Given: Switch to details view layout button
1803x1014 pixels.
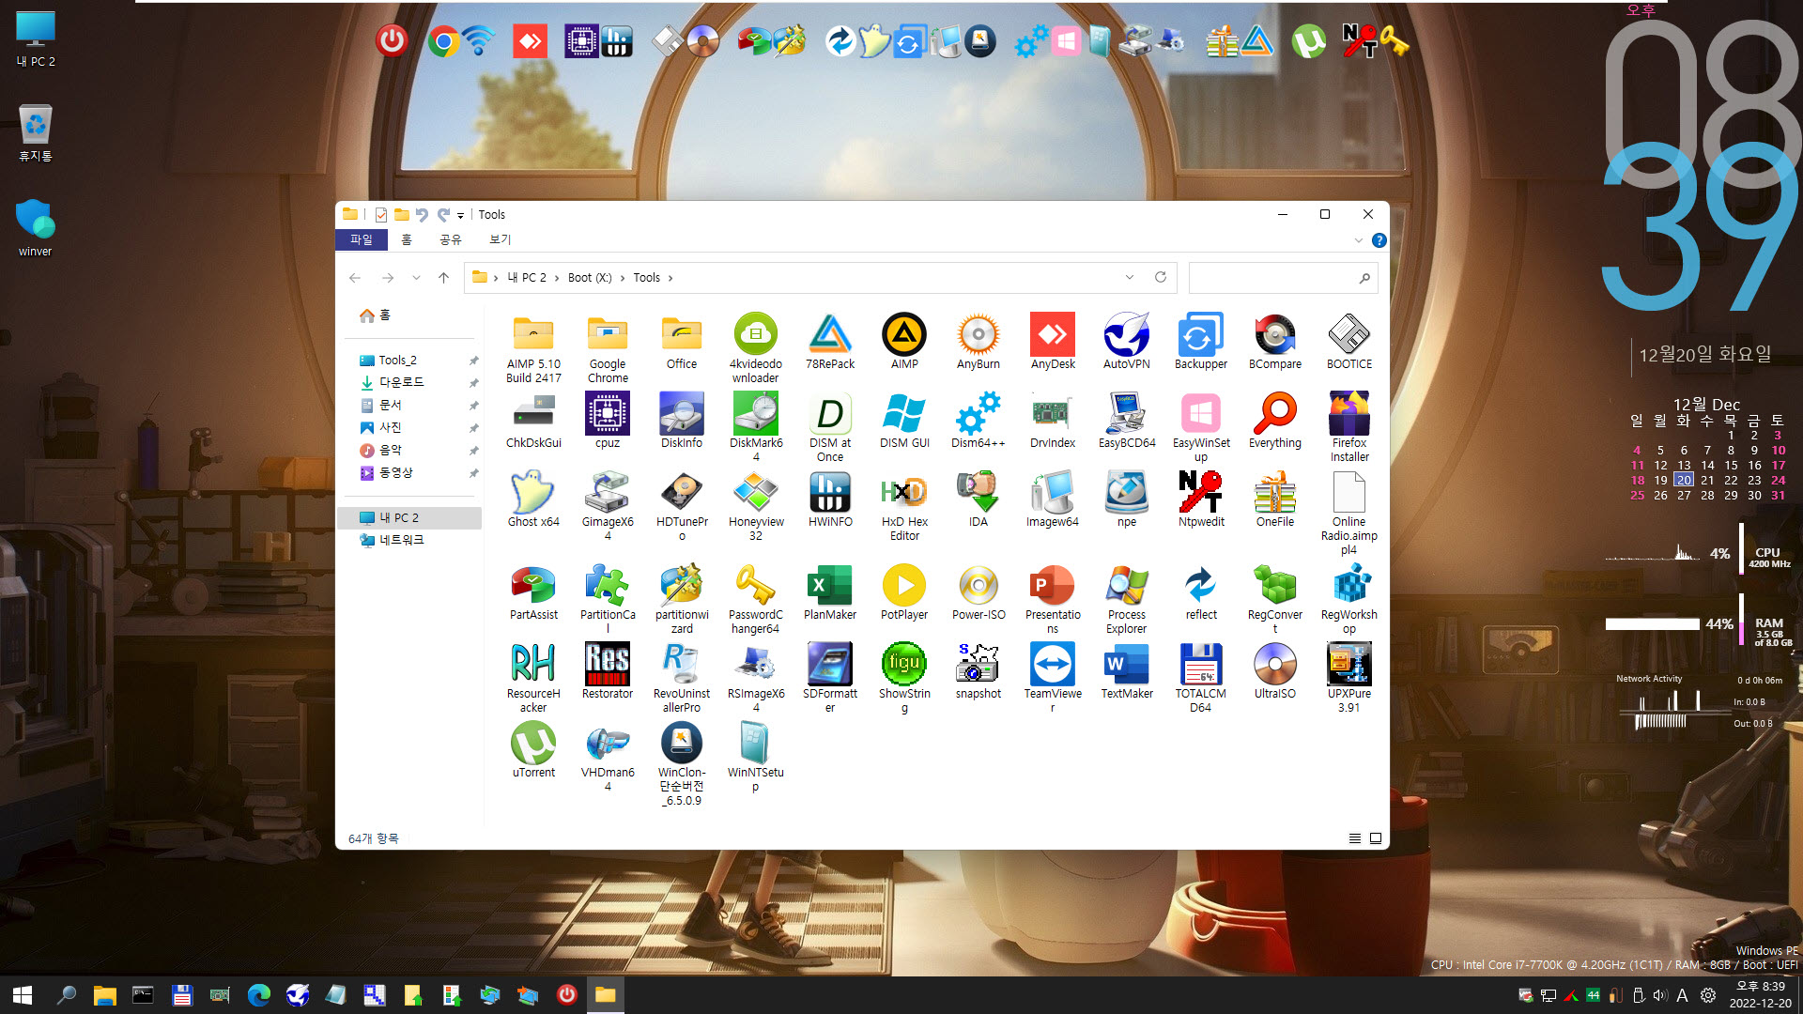Looking at the screenshot, I should [x=1354, y=838].
